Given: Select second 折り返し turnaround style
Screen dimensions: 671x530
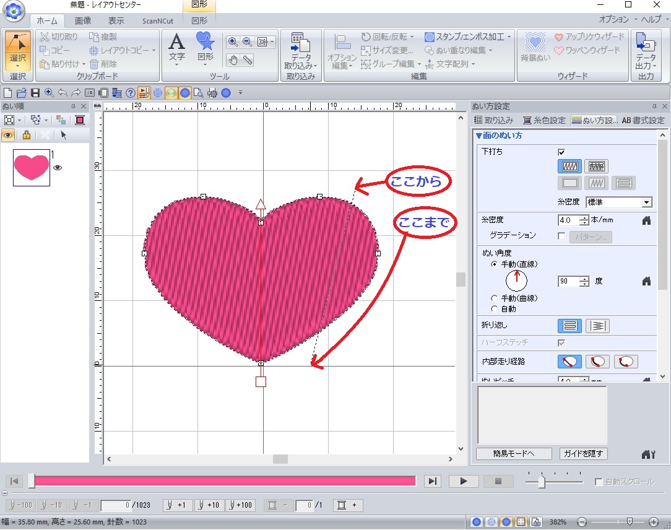Looking at the screenshot, I should pos(597,326).
